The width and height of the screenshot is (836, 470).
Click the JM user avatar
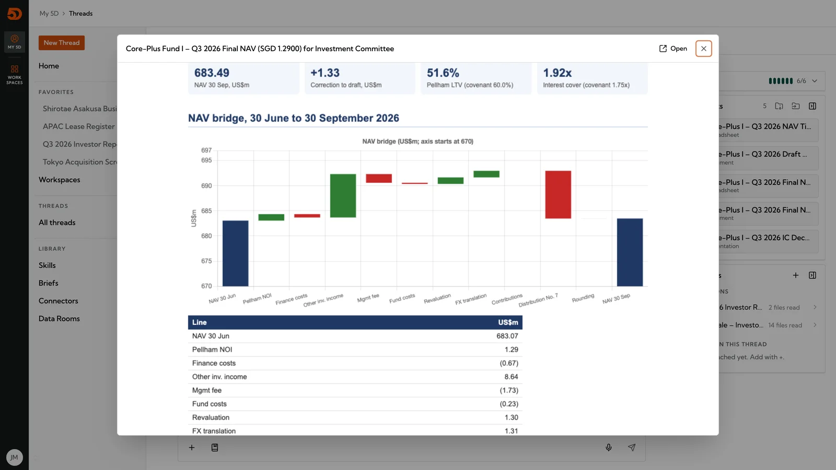click(x=14, y=457)
